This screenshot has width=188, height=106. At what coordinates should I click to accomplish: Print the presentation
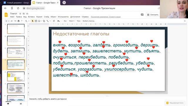click(19, 21)
